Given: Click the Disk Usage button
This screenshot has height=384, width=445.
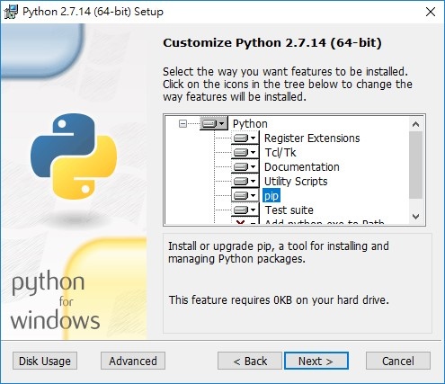Looking at the screenshot, I should click(45, 361).
